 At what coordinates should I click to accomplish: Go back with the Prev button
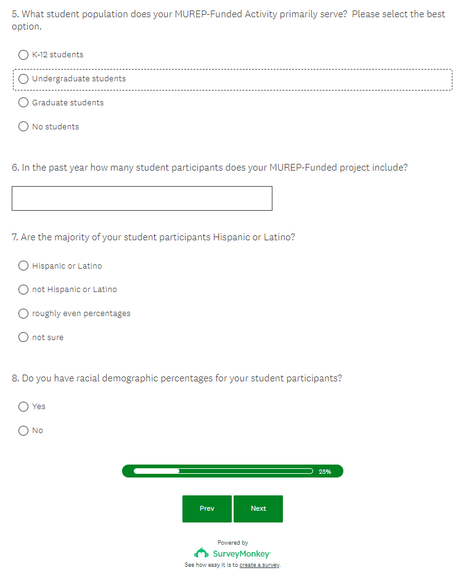click(207, 509)
